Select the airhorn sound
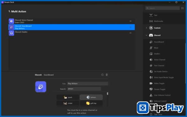Screen dimensions: 187x117 91,97
